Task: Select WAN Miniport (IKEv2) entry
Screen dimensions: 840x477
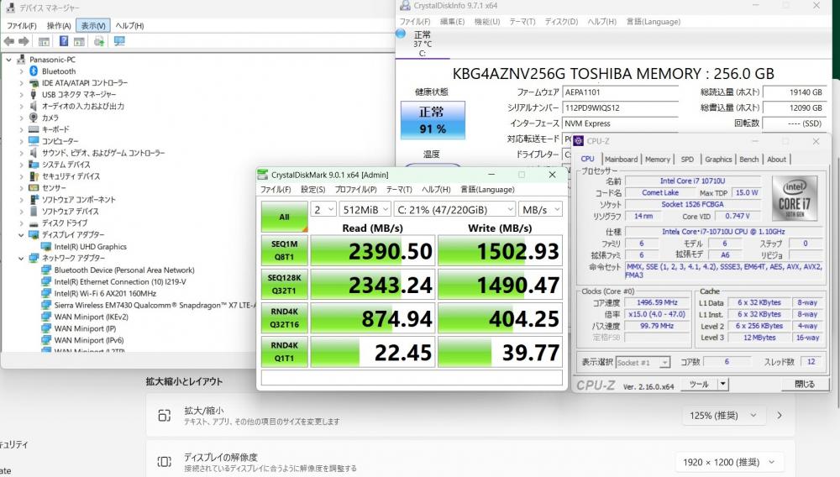Action: (x=91, y=317)
